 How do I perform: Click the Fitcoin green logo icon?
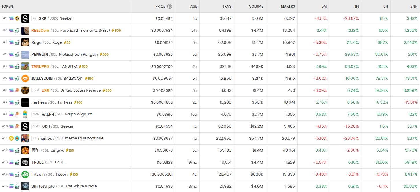[x=25, y=174]
